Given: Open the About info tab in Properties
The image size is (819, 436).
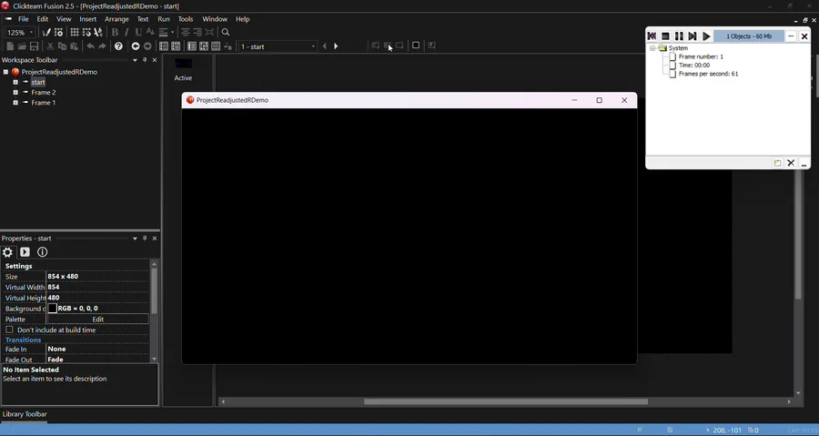Looking at the screenshot, I should click(42, 252).
